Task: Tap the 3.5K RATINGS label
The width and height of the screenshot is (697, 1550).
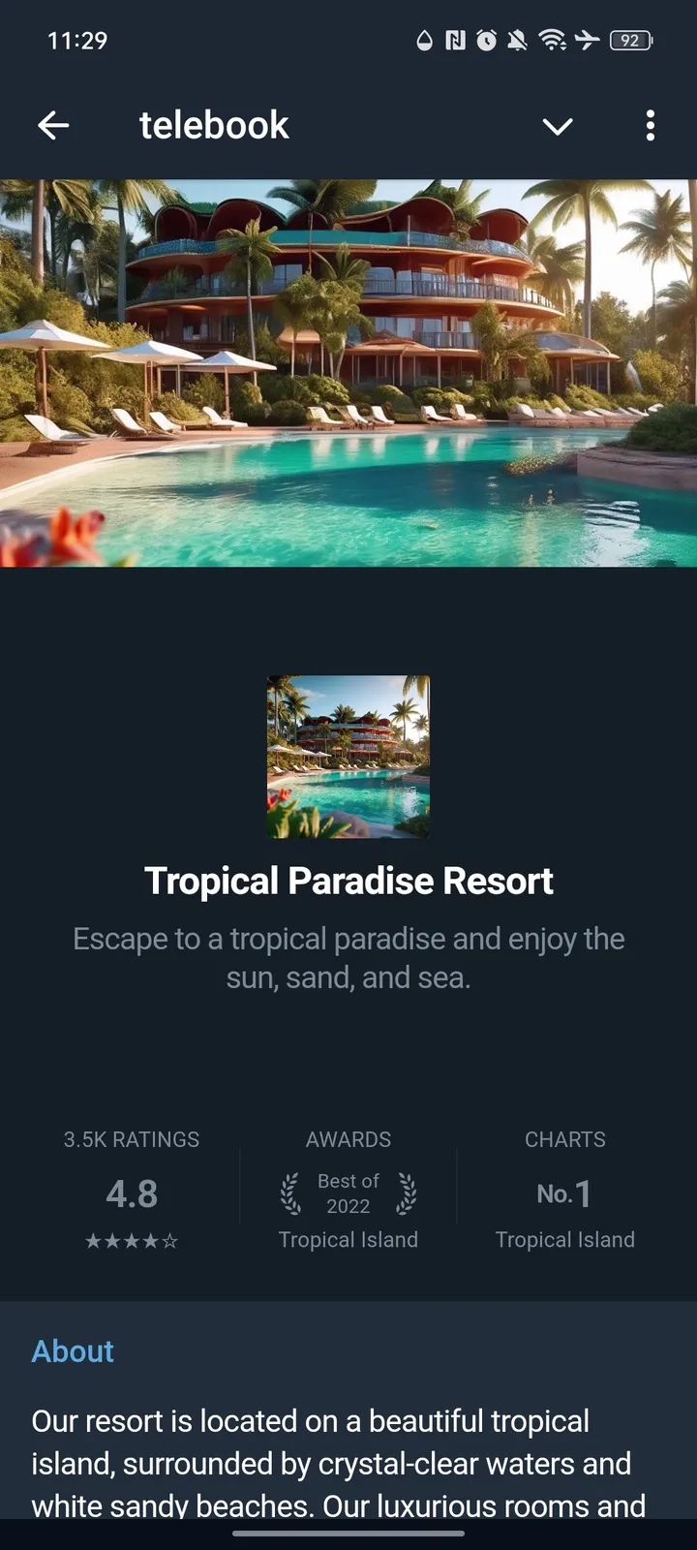Action: (x=132, y=1139)
